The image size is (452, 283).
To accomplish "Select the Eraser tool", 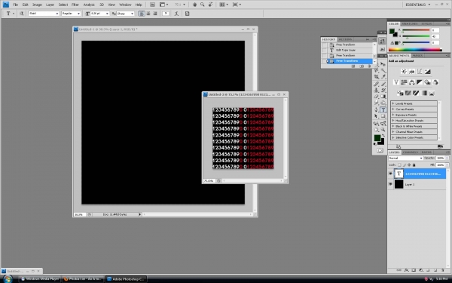I will (x=376, y=97).
